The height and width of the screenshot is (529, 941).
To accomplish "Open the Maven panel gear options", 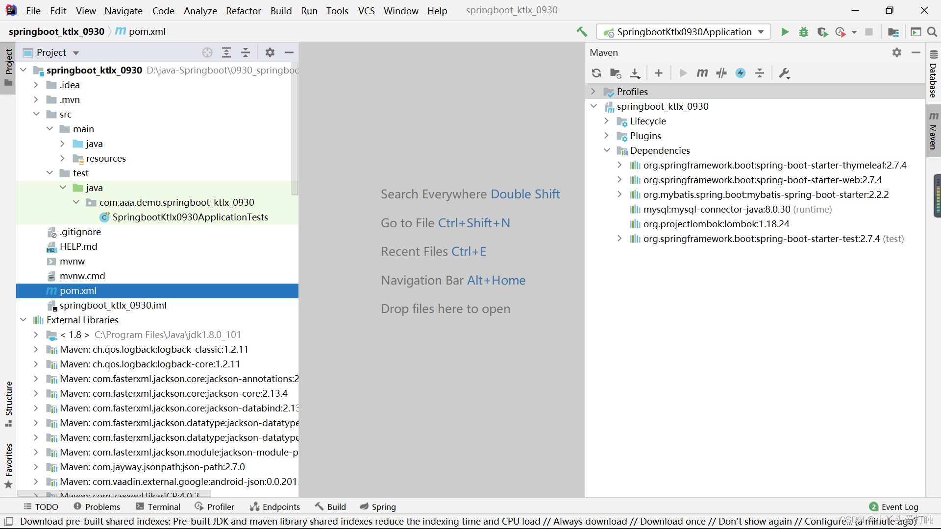I will pyautogui.click(x=897, y=52).
